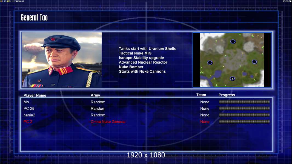Select the top start position marker on map
This screenshot has height=164, width=292.
[x=233, y=42]
